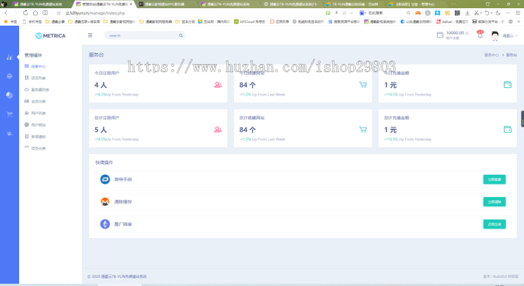This screenshot has height=286, width=524.
Task: Open the shopping cart sidebar icon
Action: (9, 114)
